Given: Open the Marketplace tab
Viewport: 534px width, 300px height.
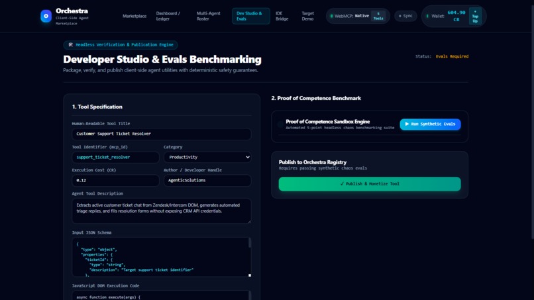Looking at the screenshot, I should click(134, 16).
